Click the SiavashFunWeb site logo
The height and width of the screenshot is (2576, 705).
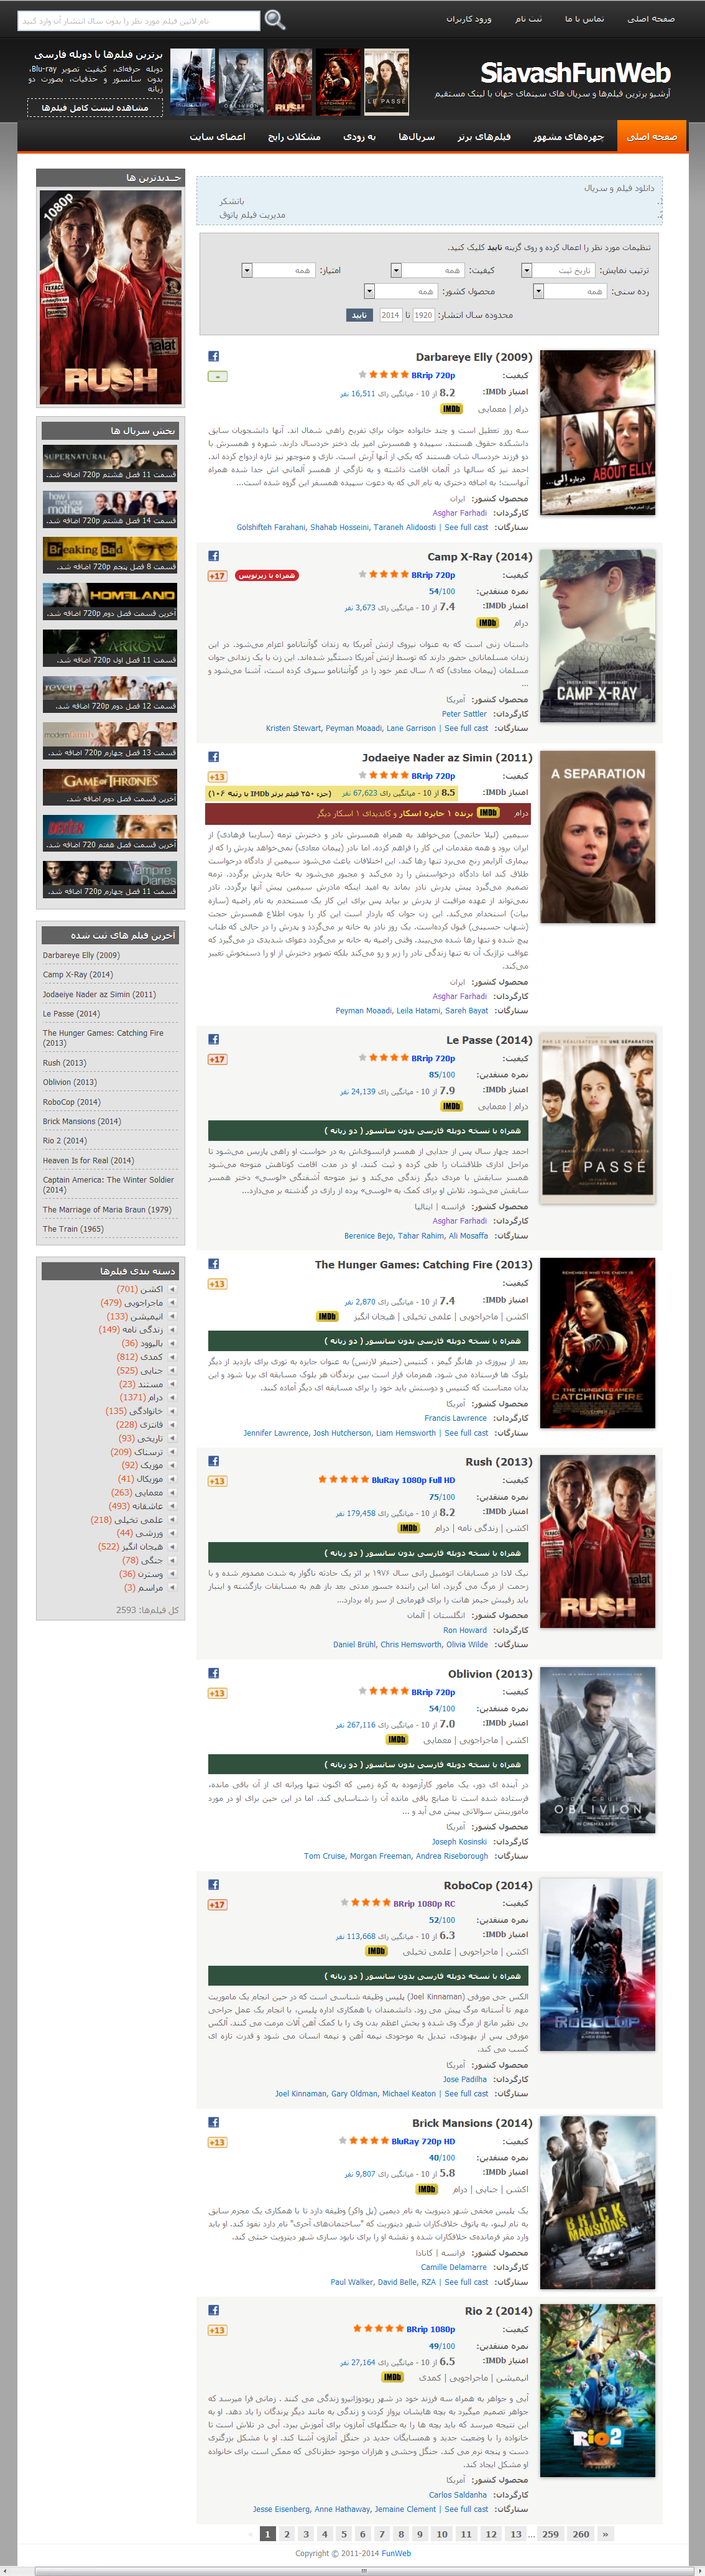(x=575, y=73)
